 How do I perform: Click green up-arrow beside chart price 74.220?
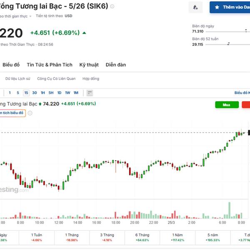[40, 104]
